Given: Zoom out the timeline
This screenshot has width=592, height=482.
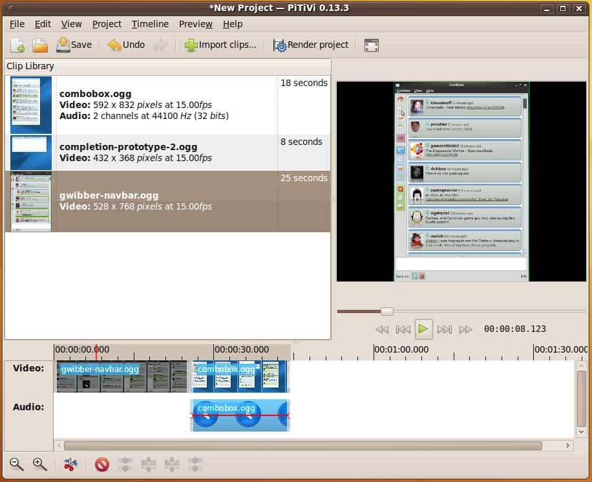Looking at the screenshot, I should (x=17, y=465).
